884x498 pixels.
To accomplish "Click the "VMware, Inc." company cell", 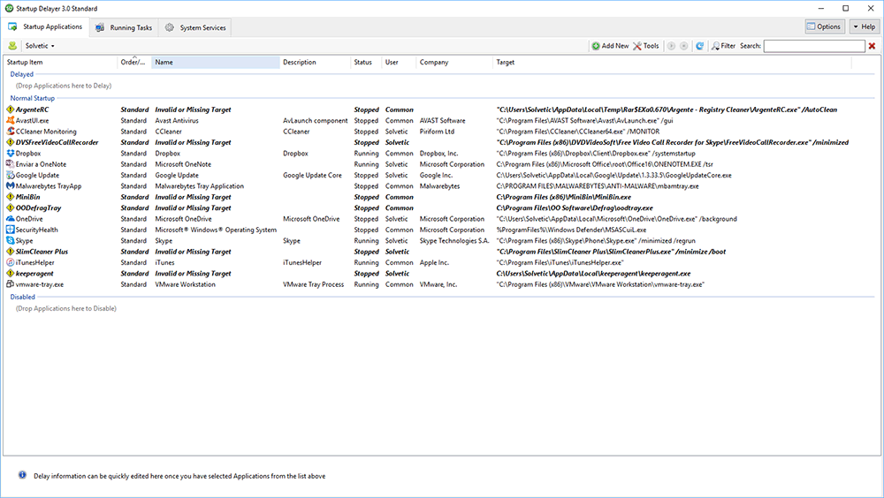I will tap(438, 284).
